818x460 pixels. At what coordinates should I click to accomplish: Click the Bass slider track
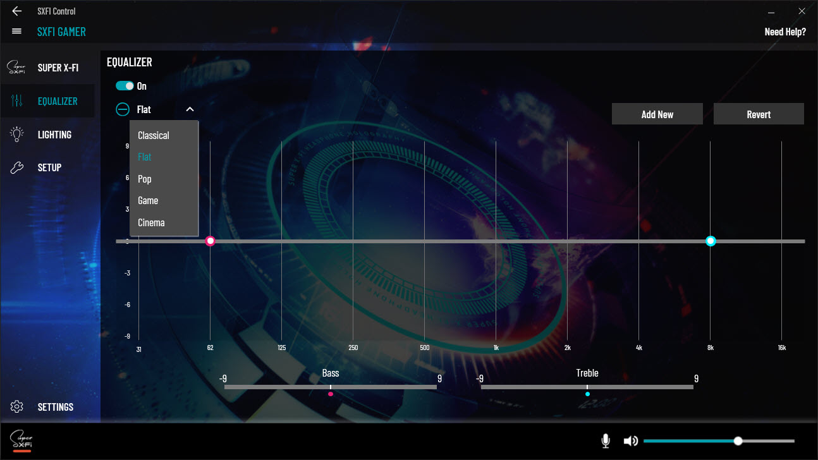(x=331, y=387)
